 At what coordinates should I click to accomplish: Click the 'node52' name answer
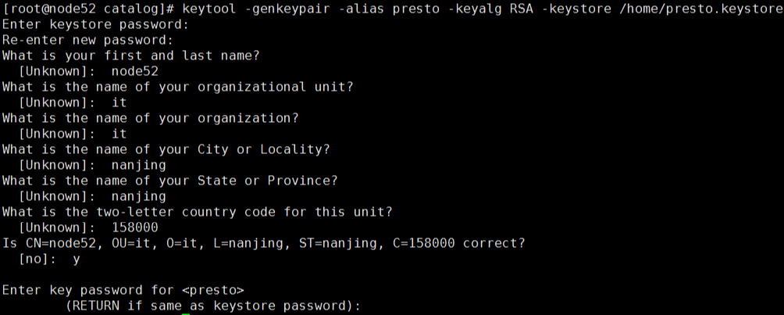click(134, 71)
